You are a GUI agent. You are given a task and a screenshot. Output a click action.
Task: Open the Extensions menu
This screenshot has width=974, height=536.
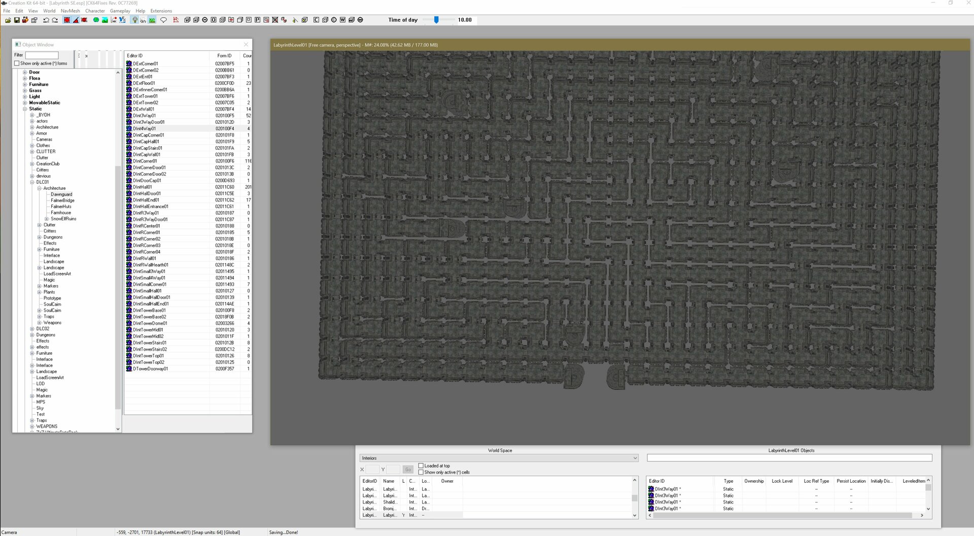pos(161,11)
